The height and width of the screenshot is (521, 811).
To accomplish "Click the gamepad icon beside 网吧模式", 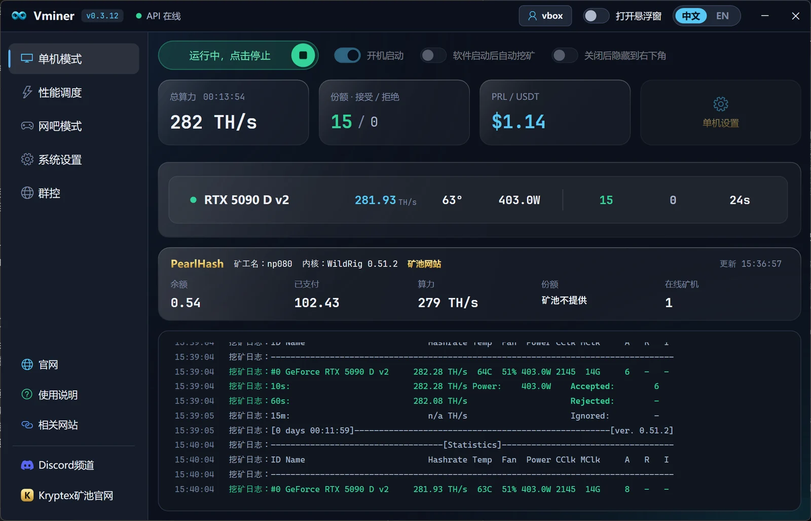I will tap(27, 126).
